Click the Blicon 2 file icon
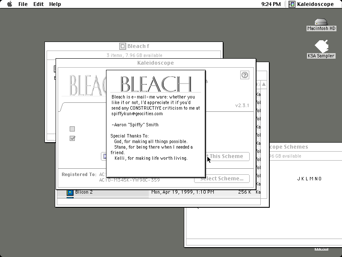The image size is (342, 257). [70, 192]
